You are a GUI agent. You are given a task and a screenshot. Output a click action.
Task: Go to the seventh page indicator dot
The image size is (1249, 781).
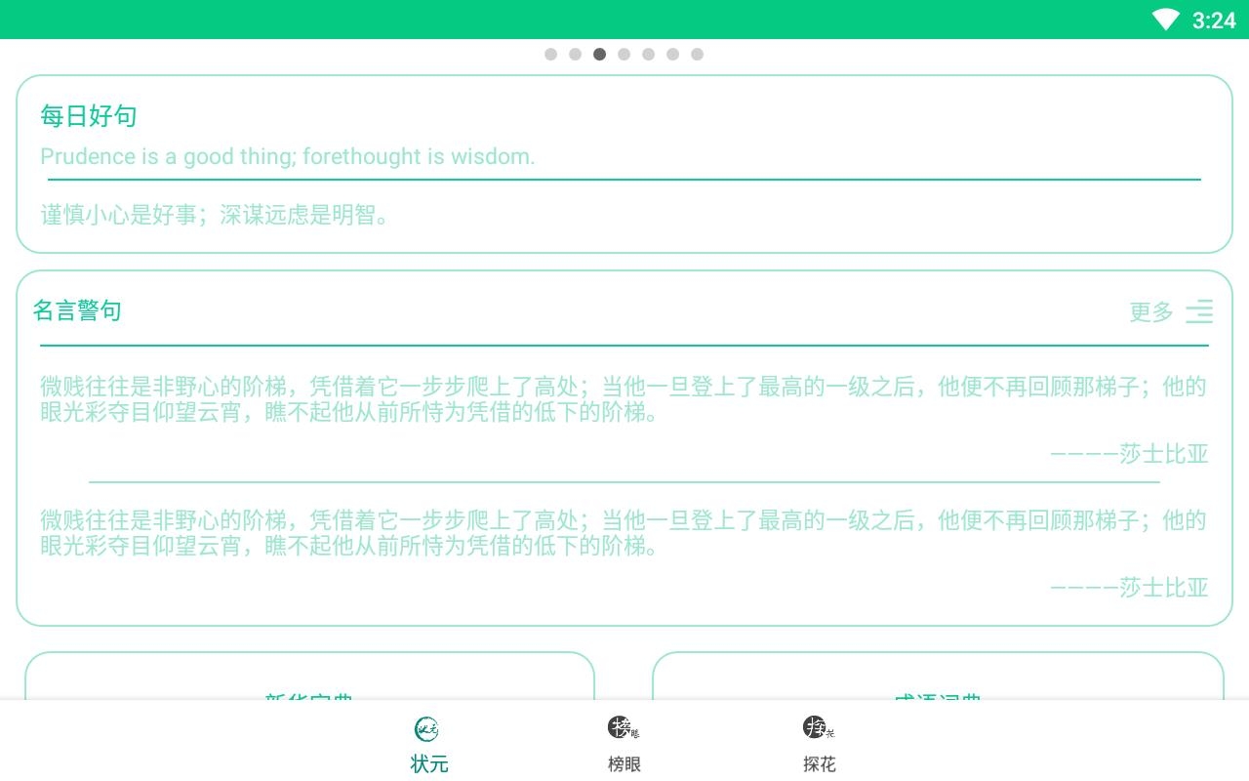[x=697, y=54]
